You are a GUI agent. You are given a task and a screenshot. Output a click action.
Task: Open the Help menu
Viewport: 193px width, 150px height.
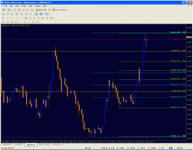pos(44,6)
